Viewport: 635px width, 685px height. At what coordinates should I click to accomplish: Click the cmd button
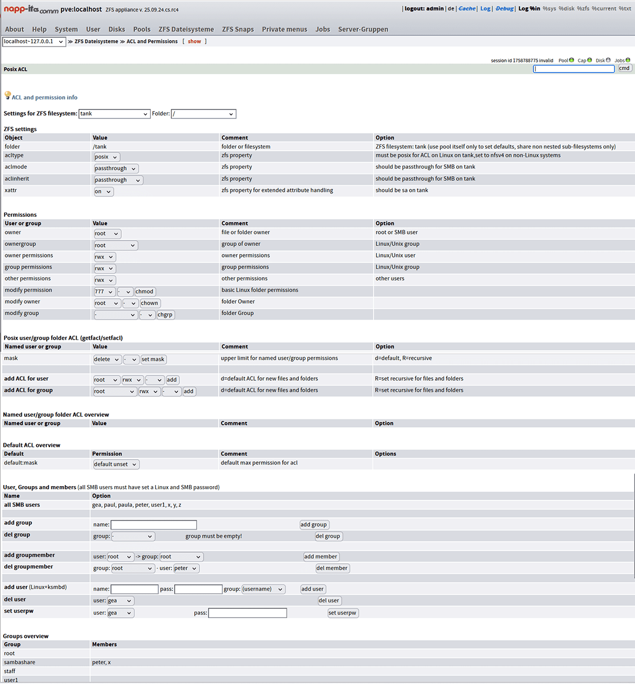pos(625,68)
